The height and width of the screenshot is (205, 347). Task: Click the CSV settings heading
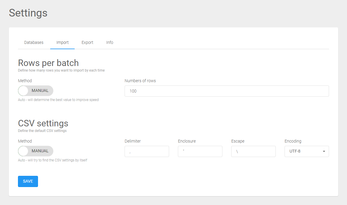(43, 123)
